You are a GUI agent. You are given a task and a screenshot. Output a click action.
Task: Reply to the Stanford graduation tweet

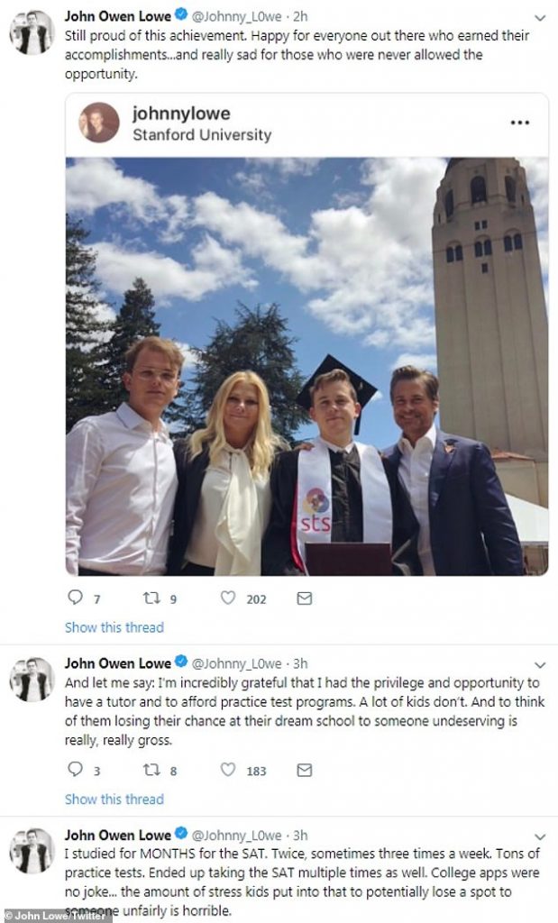click(x=75, y=599)
